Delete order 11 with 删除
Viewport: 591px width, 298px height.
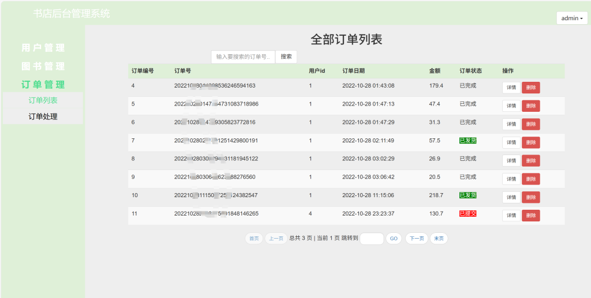click(531, 215)
